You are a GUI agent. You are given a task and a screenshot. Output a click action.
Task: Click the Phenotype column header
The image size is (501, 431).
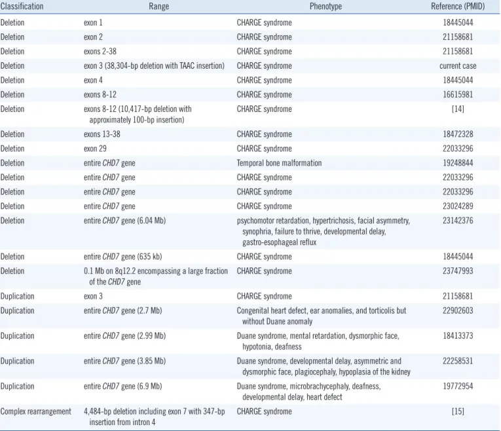pyautogui.click(x=325, y=7)
